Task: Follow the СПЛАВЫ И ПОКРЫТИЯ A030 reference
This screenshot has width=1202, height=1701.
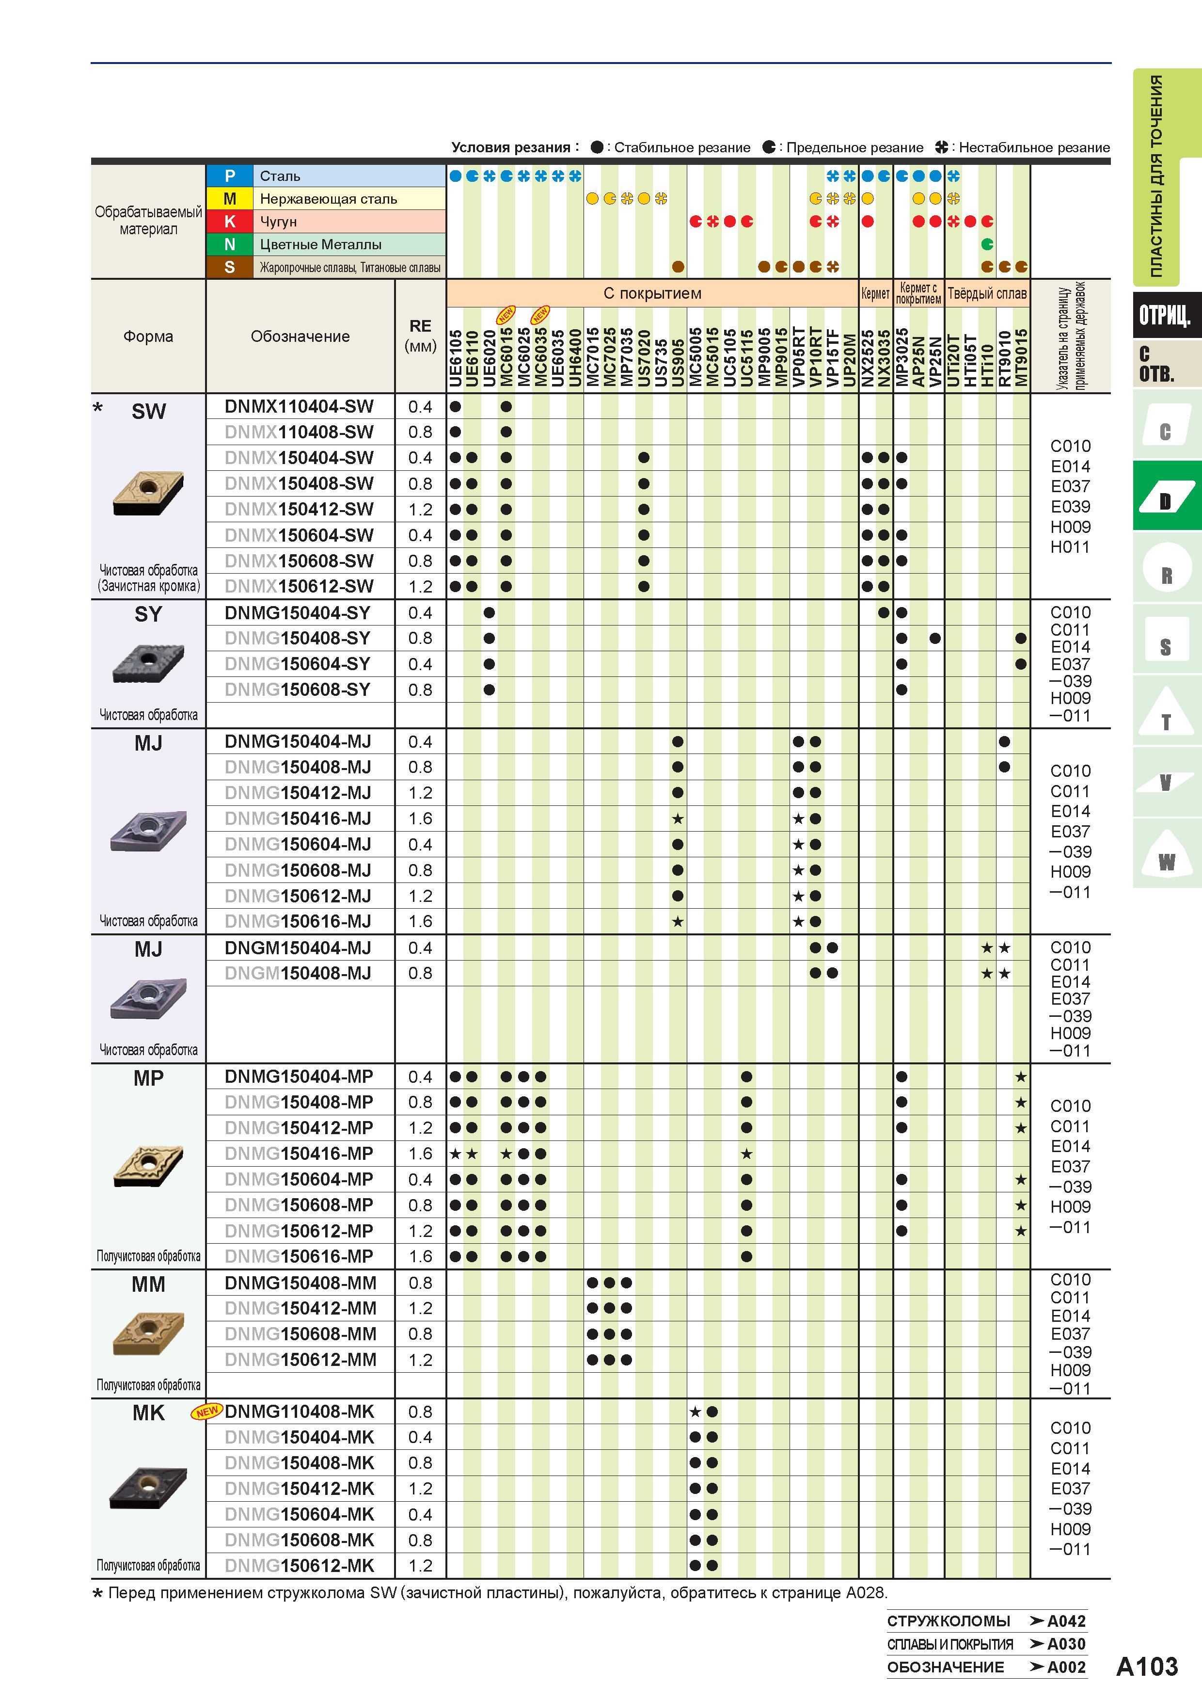Action: pyautogui.click(x=986, y=1644)
